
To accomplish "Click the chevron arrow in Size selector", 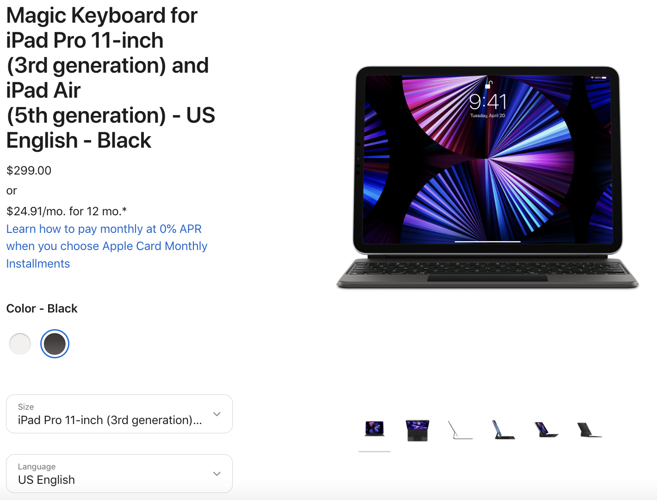I will coord(217,414).
